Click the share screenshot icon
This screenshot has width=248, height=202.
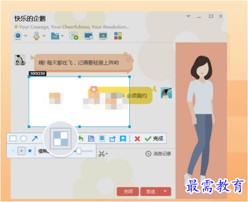click(x=113, y=139)
